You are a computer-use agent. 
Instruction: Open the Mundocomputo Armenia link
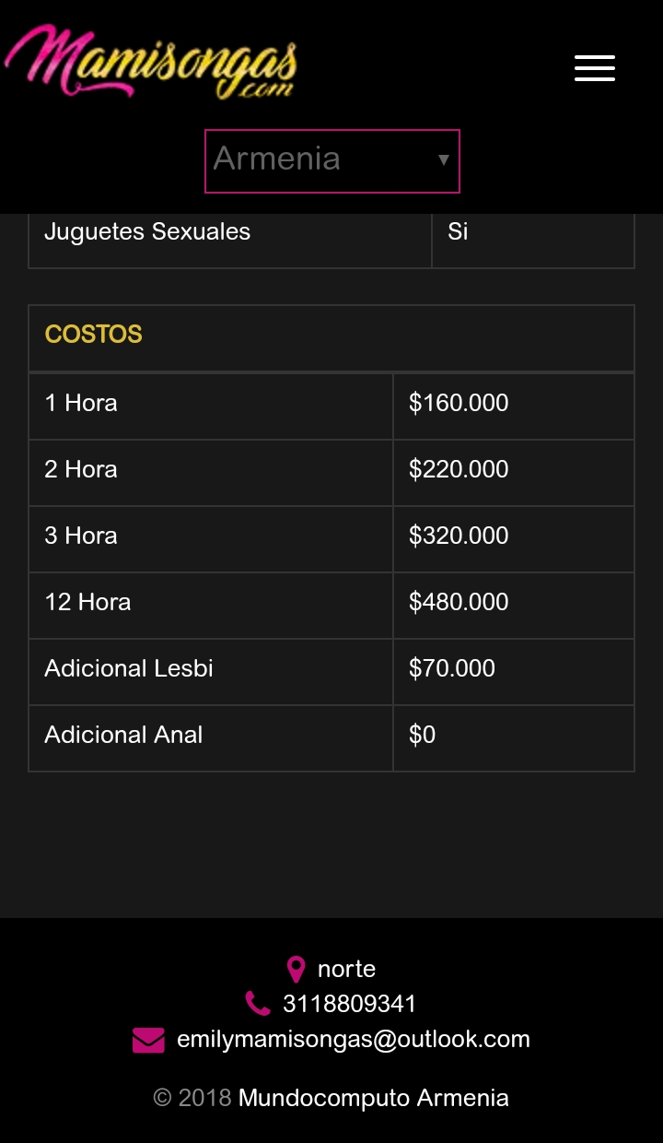point(373,1098)
